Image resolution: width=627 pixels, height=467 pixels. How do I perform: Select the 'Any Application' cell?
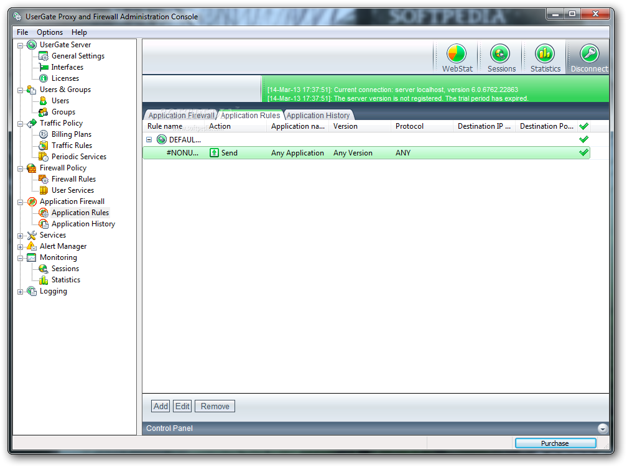coord(297,153)
